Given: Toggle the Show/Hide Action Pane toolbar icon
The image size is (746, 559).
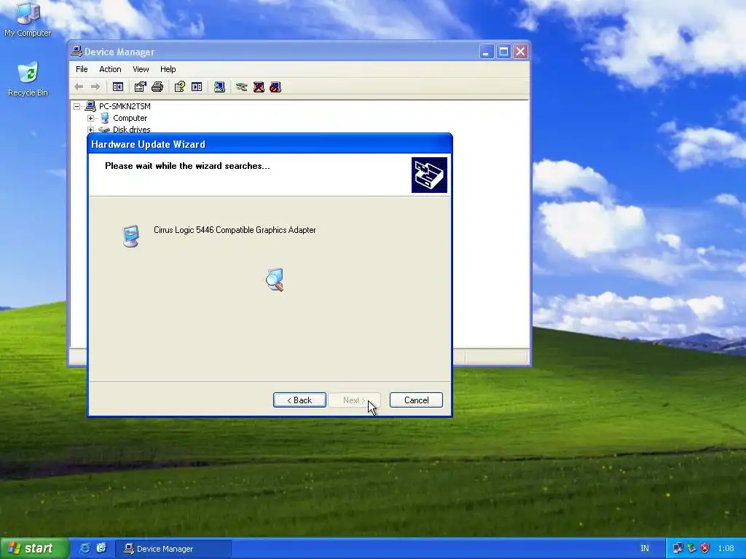Looking at the screenshot, I should point(197,87).
